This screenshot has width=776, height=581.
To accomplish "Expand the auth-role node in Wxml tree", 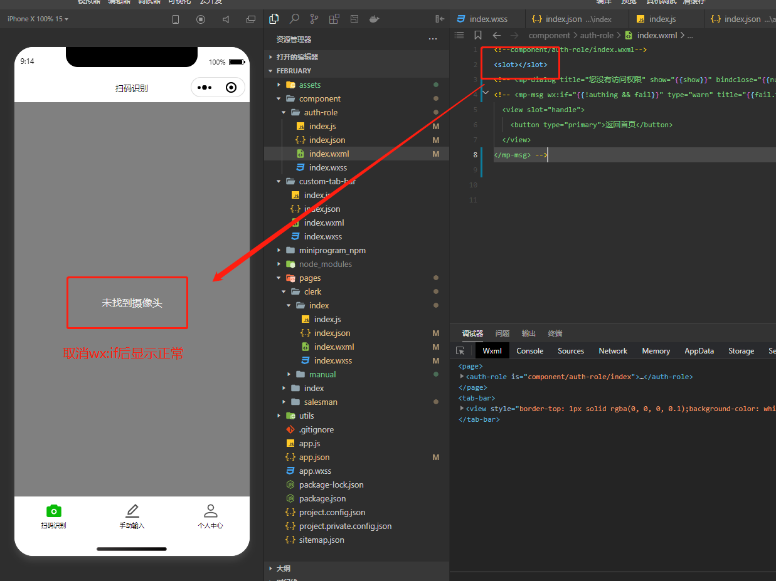I will [x=462, y=377].
